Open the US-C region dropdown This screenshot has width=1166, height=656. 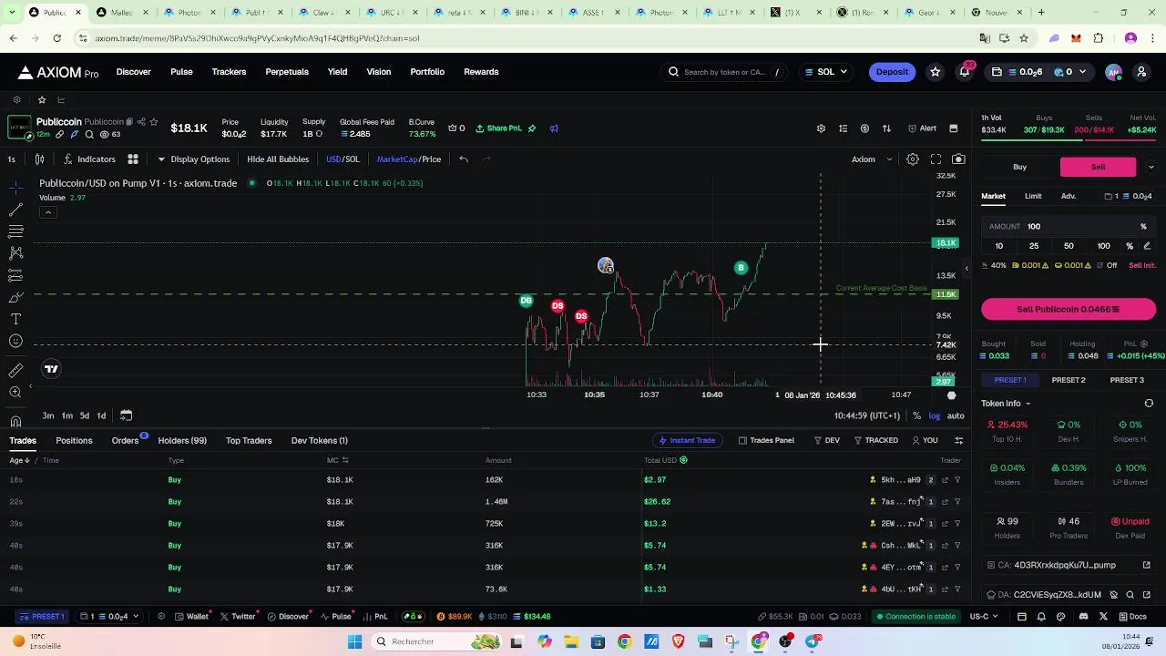tap(983, 617)
